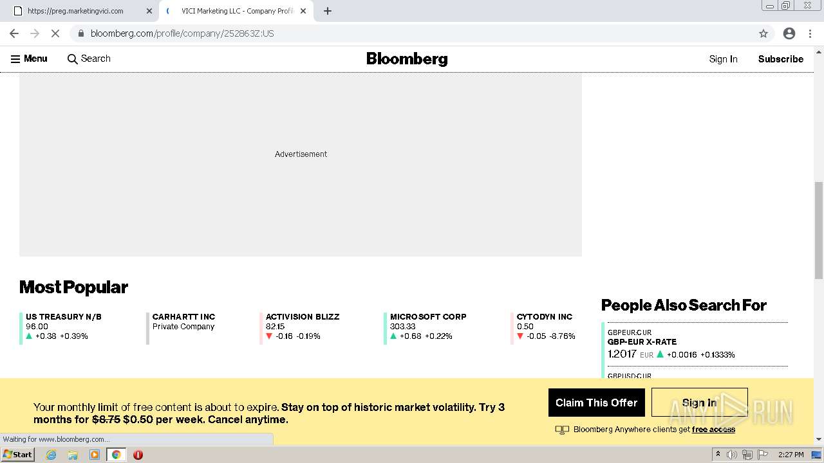This screenshot has height=463, width=824.
Task: Click the Bloomberg Anywhere terminal icon
Action: click(562, 430)
